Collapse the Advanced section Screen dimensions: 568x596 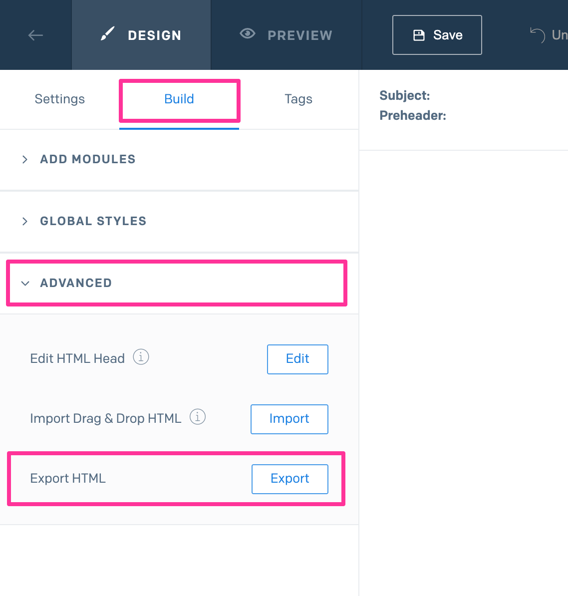click(76, 283)
